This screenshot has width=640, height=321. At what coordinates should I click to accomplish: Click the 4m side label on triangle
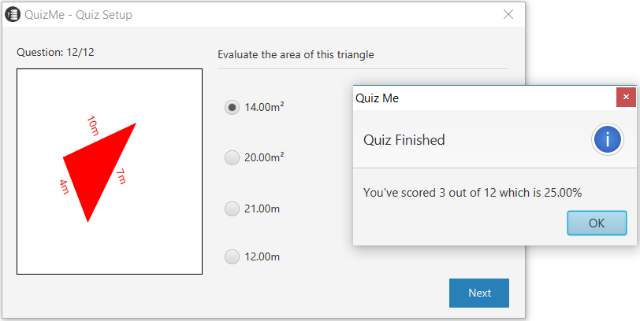coord(64,187)
